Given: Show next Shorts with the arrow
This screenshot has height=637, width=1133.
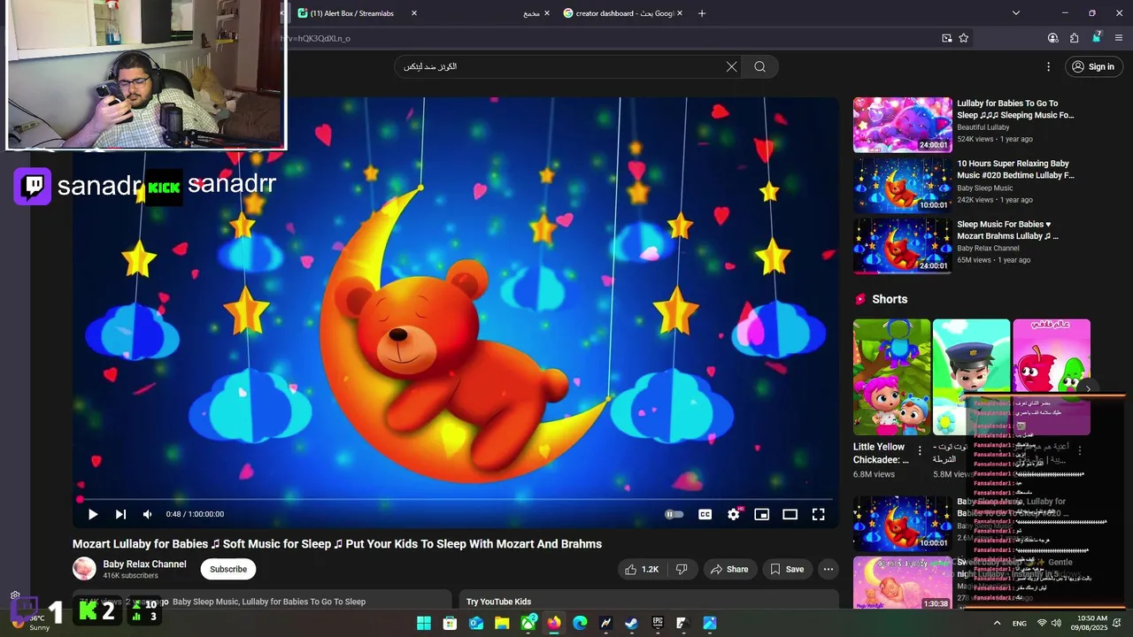Looking at the screenshot, I should 1088,388.
